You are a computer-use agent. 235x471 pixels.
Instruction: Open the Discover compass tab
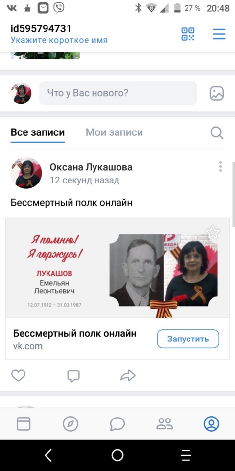click(x=70, y=424)
